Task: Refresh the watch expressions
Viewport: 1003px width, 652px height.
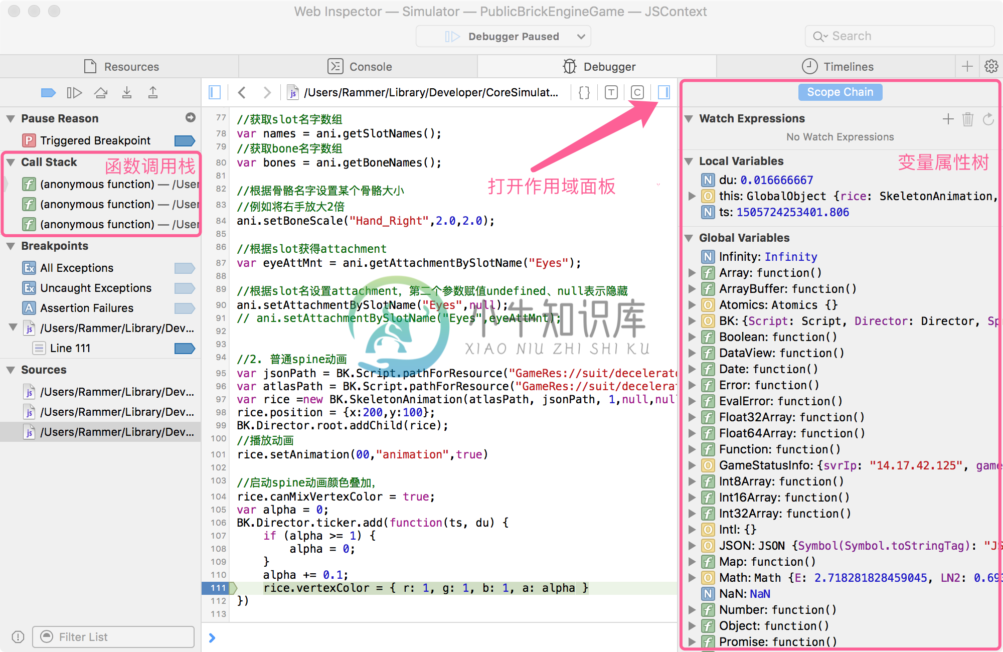Action: pos(988,119)
